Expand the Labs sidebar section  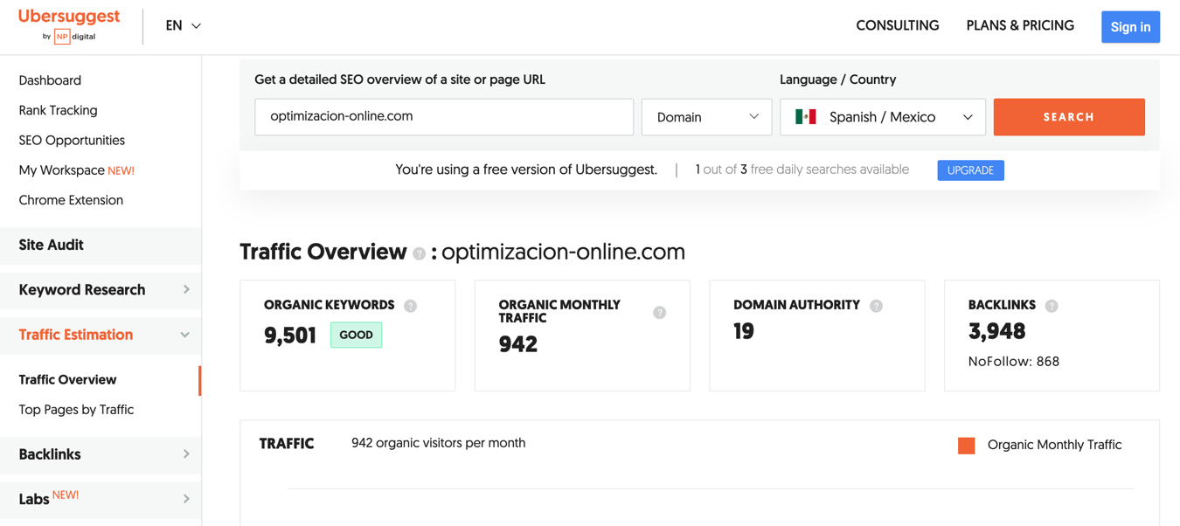tap(101, 499)
